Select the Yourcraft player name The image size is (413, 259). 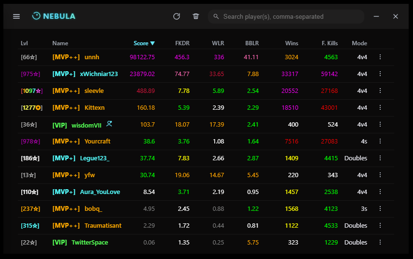pyautogui.click(x=97, y=142)
